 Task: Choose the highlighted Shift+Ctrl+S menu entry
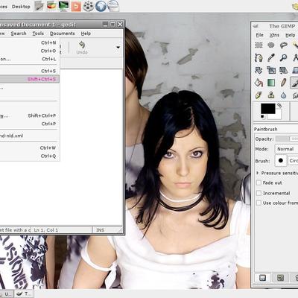coord(30,79)
